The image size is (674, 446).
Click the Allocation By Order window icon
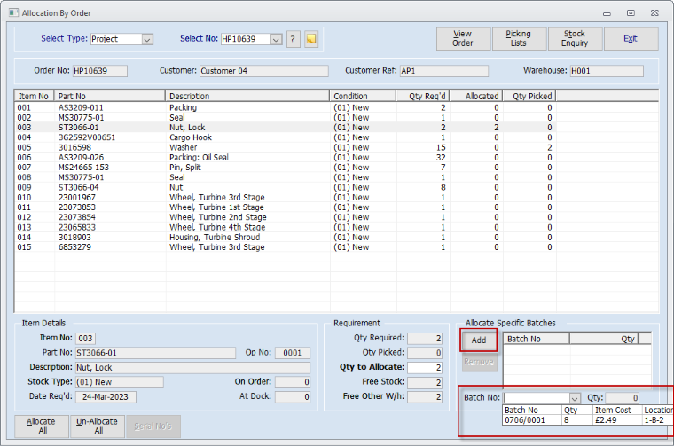pos(13,12)
